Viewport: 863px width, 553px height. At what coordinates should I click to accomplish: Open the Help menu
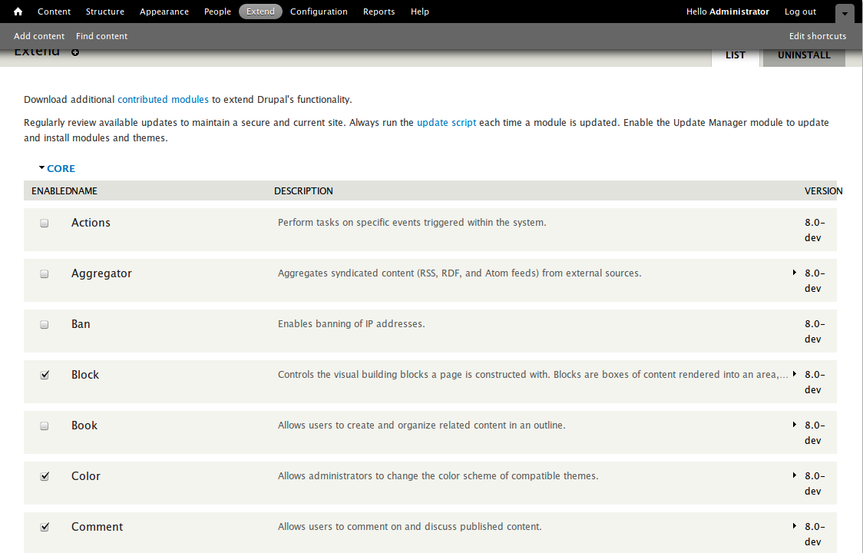tap(419, 12)
